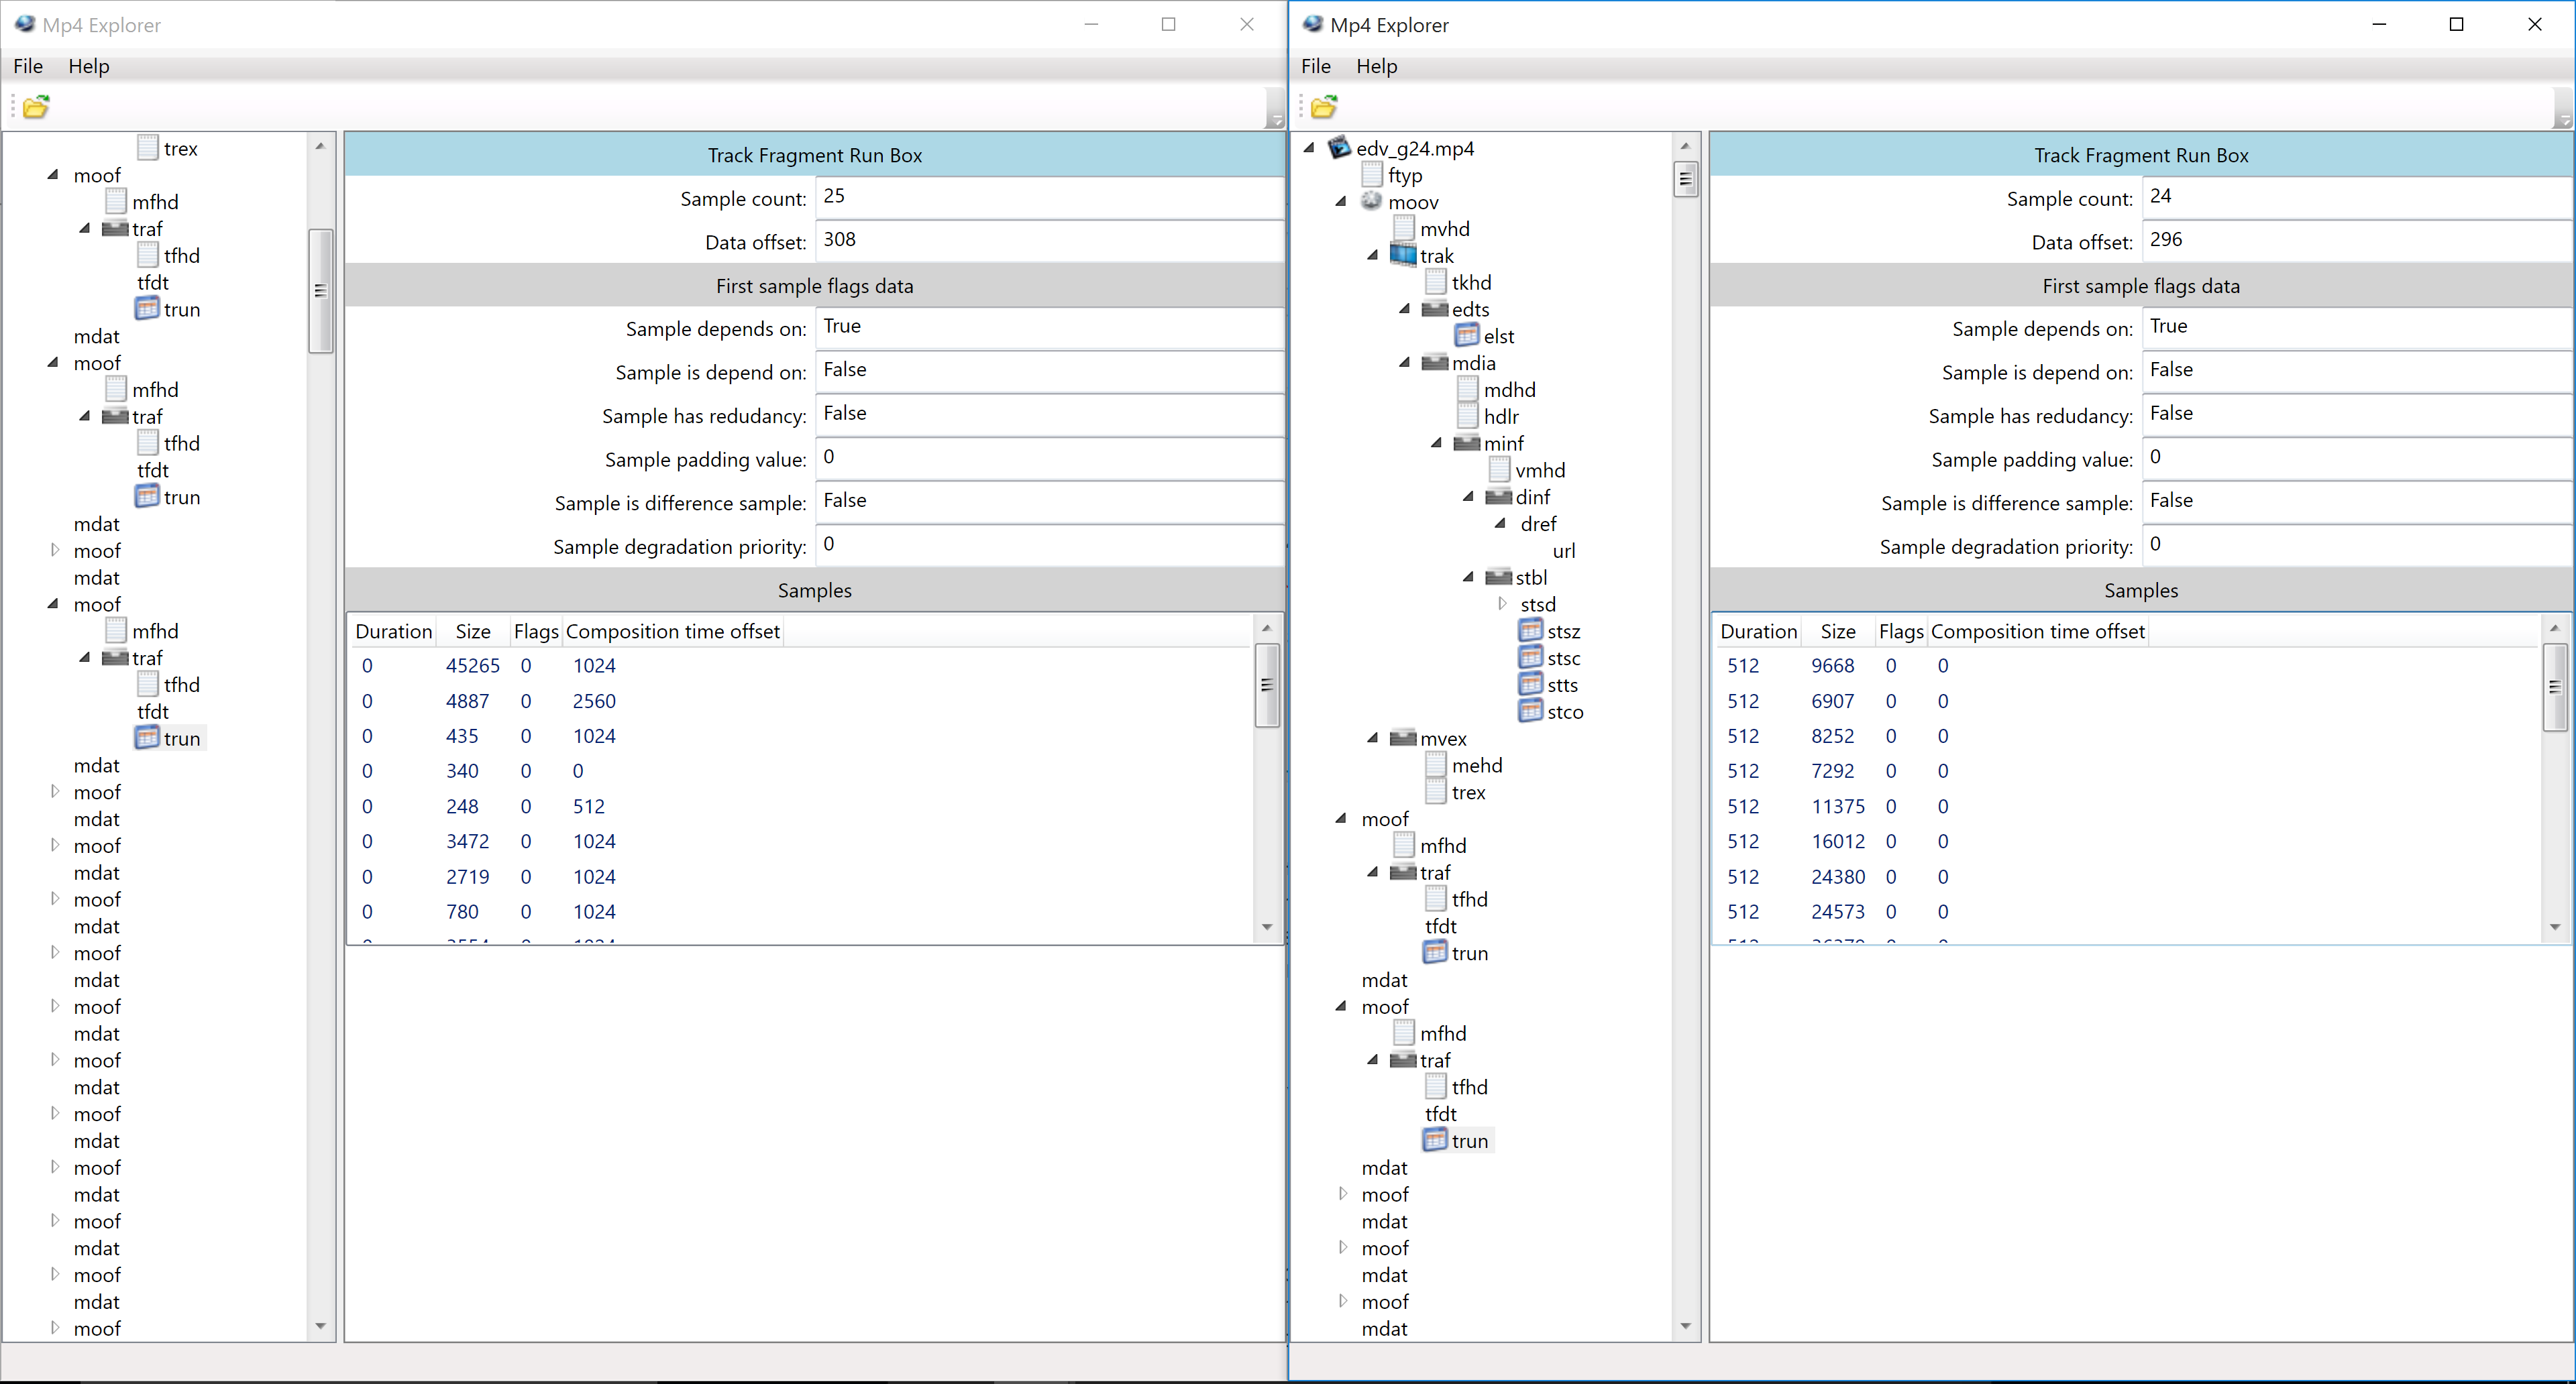Select the elst box icon under edts
This screenshot has height=1384, width=2576.
(1466, 336)
